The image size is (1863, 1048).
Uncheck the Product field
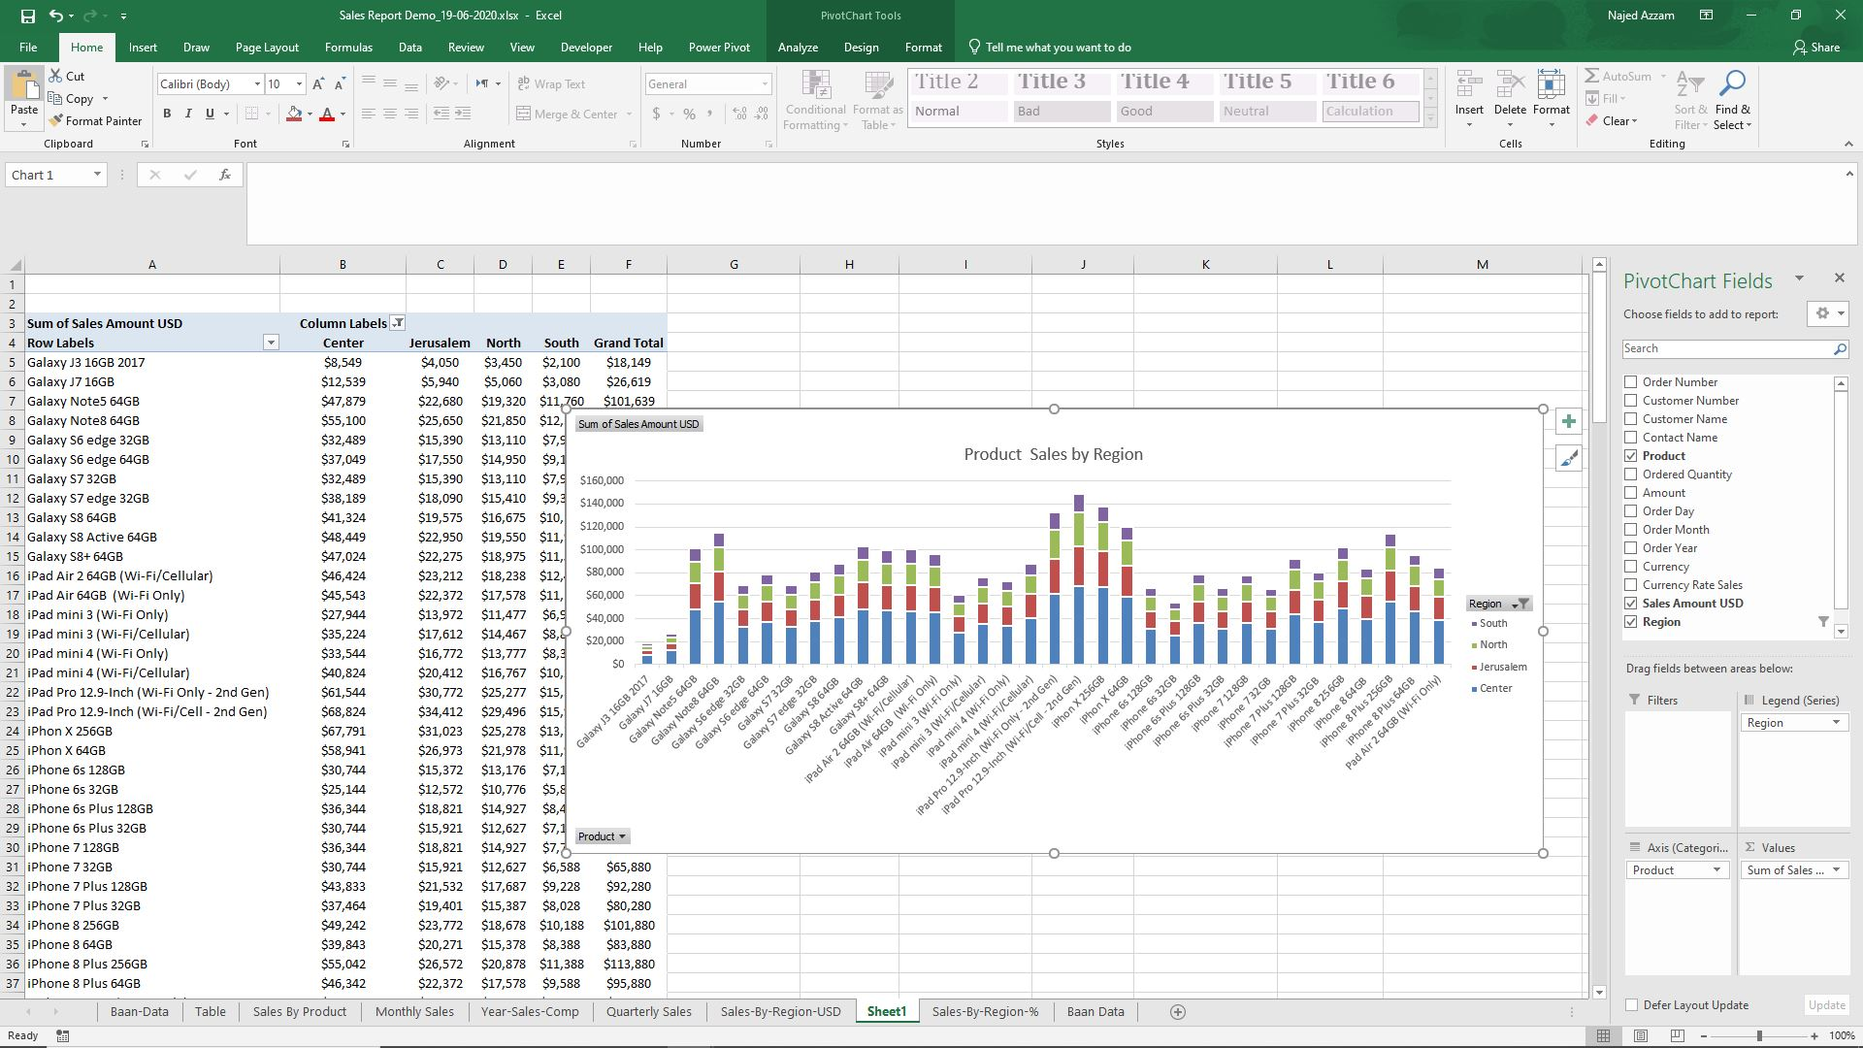pyautogui.click(x=1631, y=456)
